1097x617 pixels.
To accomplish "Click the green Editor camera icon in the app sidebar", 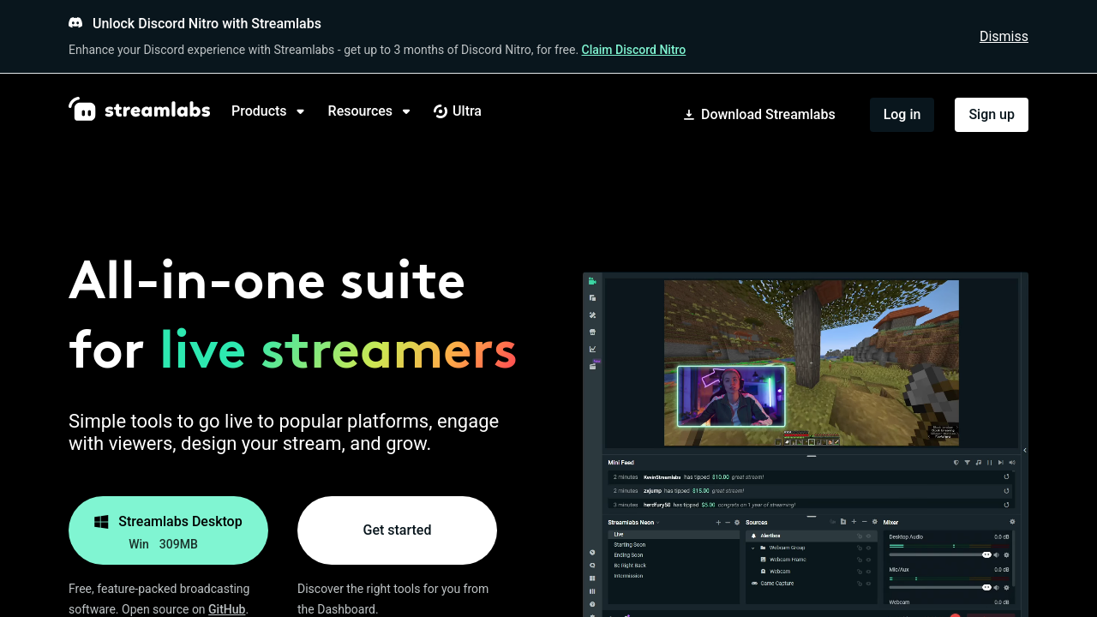I will click(592, 281).
